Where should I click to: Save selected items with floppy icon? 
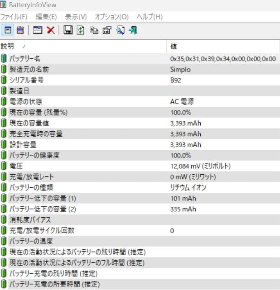pyautogui.click(x=68, y=30)
